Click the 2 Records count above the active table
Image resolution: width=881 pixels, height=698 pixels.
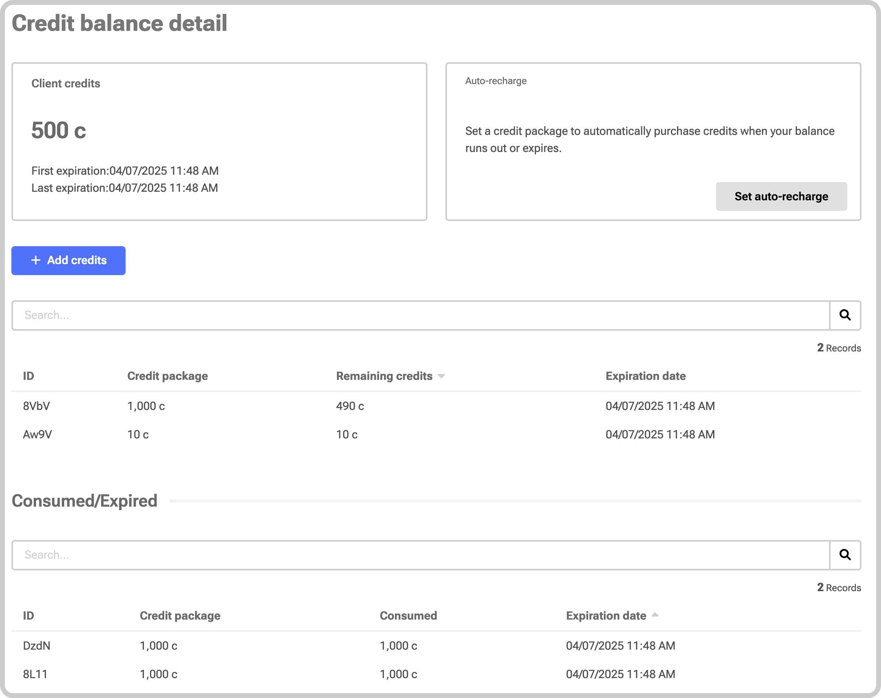click(x=839, y=348)
